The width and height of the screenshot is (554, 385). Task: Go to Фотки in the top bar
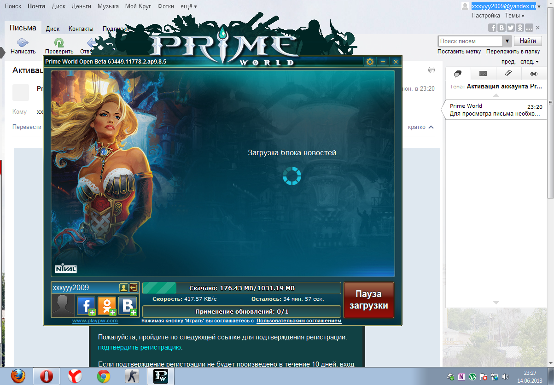165,6
